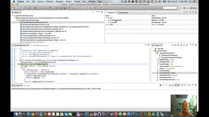
Task: Toggle Show Console on standard output change
Action: click(176, 85)
